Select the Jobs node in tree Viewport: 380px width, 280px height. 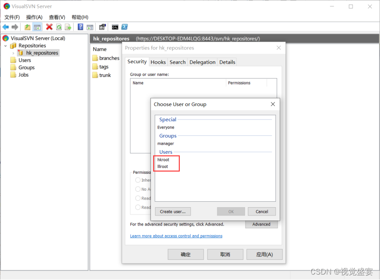coord(23,75)
